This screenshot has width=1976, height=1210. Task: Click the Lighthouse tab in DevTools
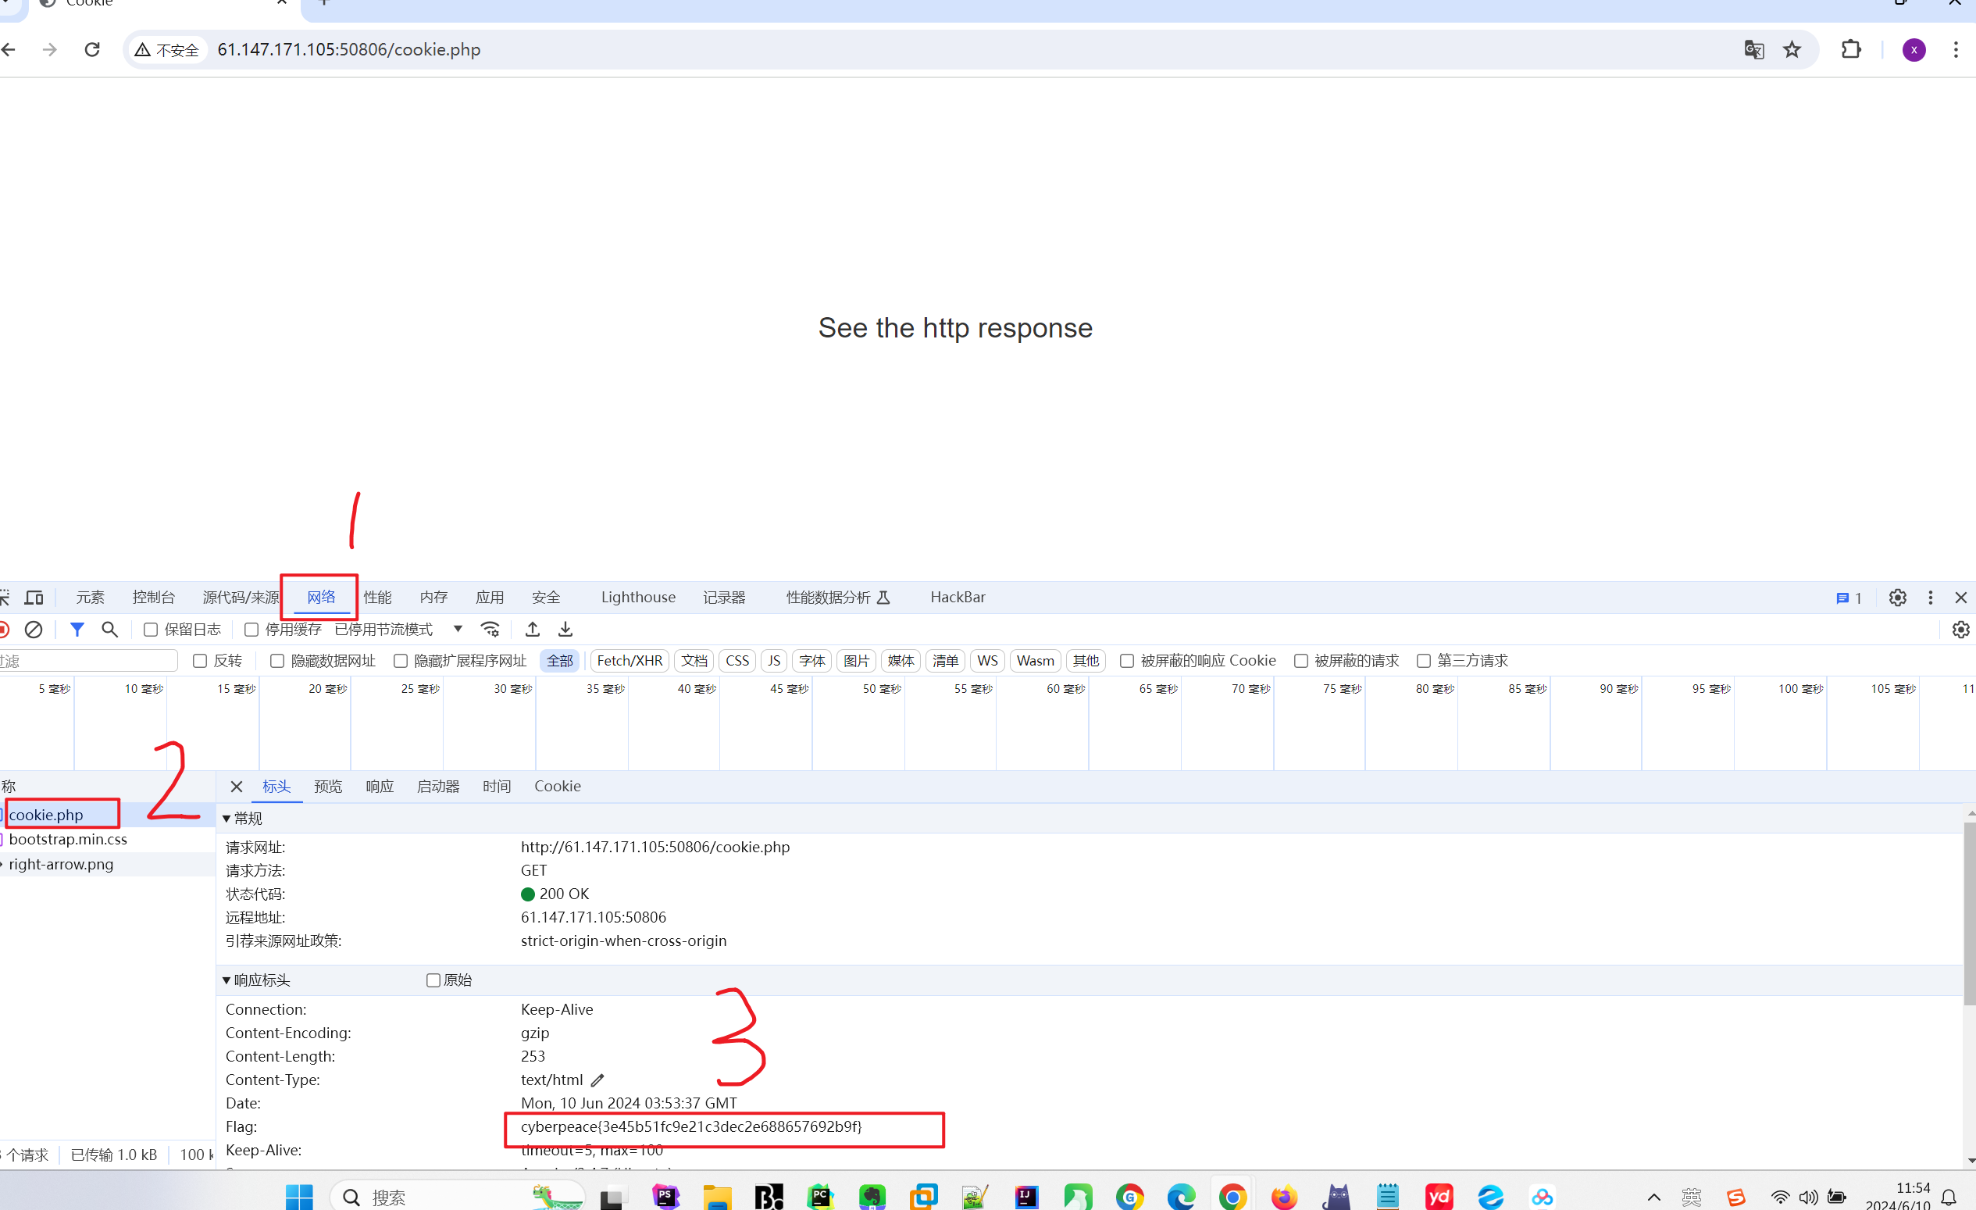tap(638, 596)
